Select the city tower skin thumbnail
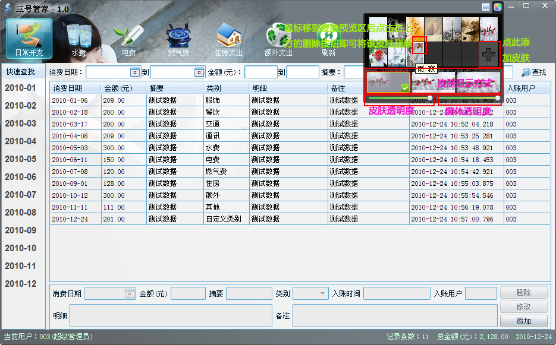Image resolution: width=556 pixels, height=345 pixels. (452, 29)
